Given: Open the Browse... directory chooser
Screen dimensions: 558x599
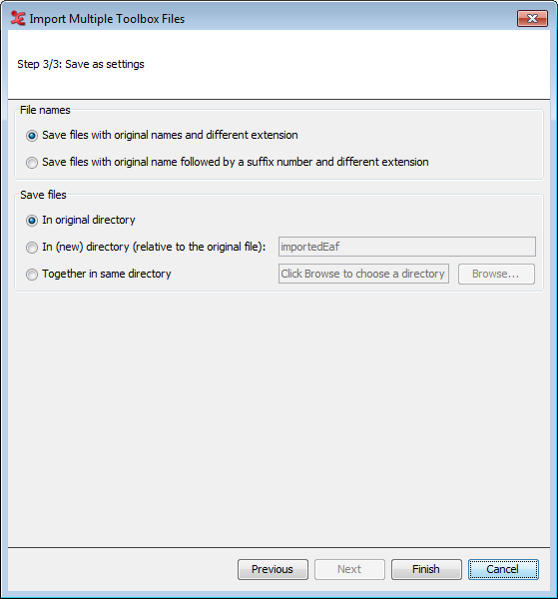Looking at the screenshot, I should click(496, 274).
